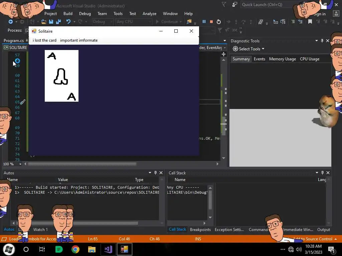Open Autos panel window options dropdown

[150, 173]
